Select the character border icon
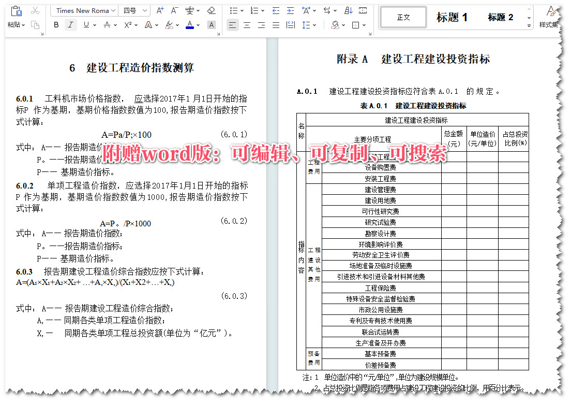Viewport: 571px width, 403px height. [211, 24]
